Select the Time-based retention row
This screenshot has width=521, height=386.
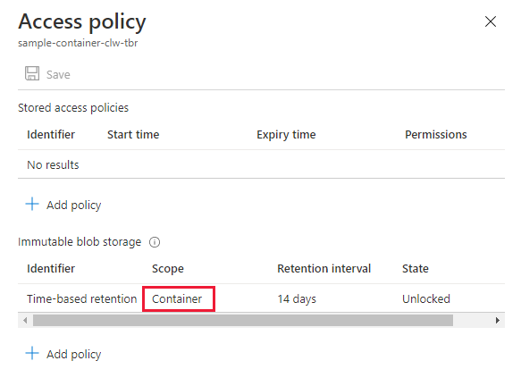click(x=261, y=298)
